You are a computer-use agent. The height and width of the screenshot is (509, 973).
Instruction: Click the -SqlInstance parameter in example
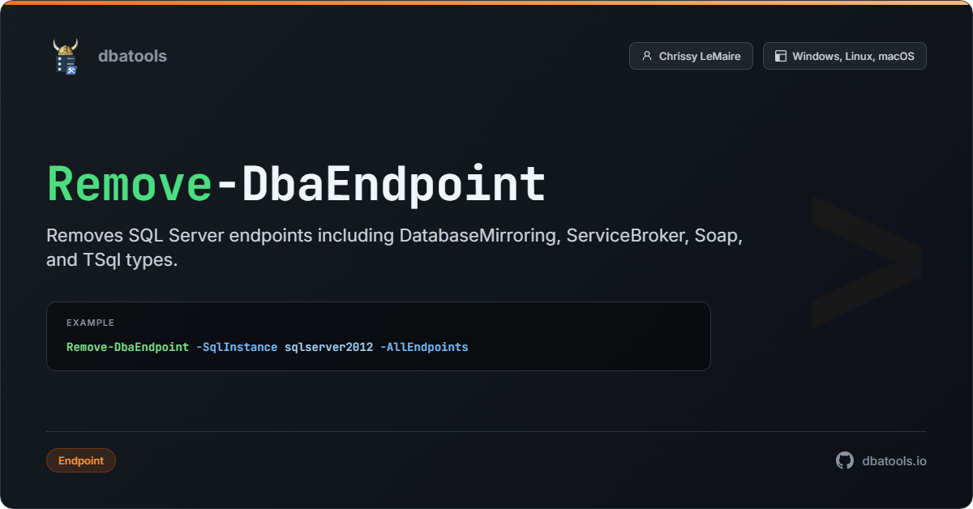pos(237,347)
